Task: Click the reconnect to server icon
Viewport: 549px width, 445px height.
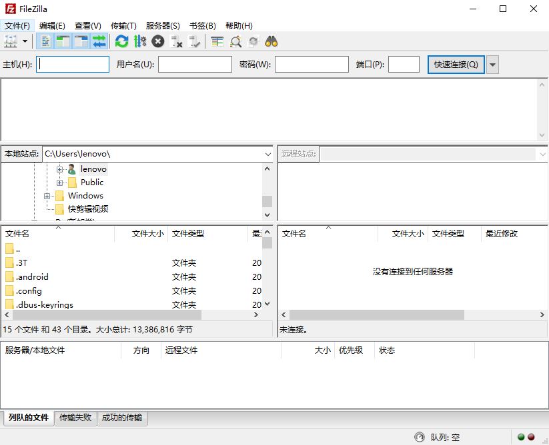Action: pyautogui.click(x=194, y=41)
